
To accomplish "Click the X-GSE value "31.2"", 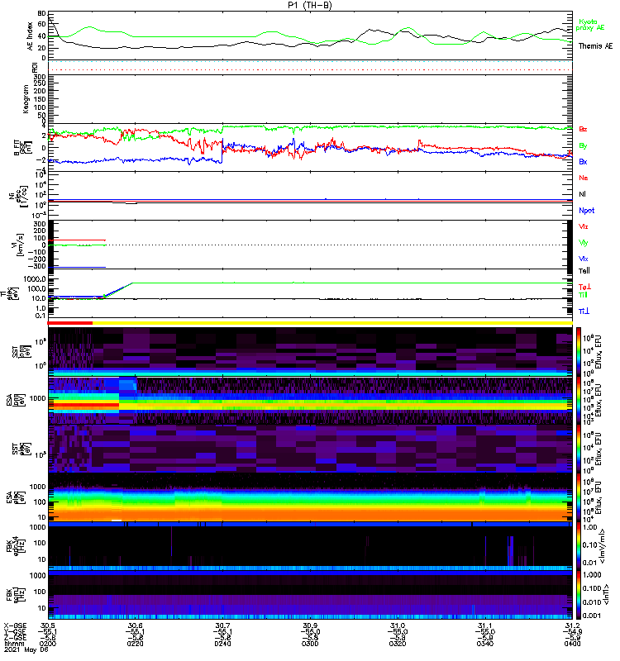I will 572,625.
